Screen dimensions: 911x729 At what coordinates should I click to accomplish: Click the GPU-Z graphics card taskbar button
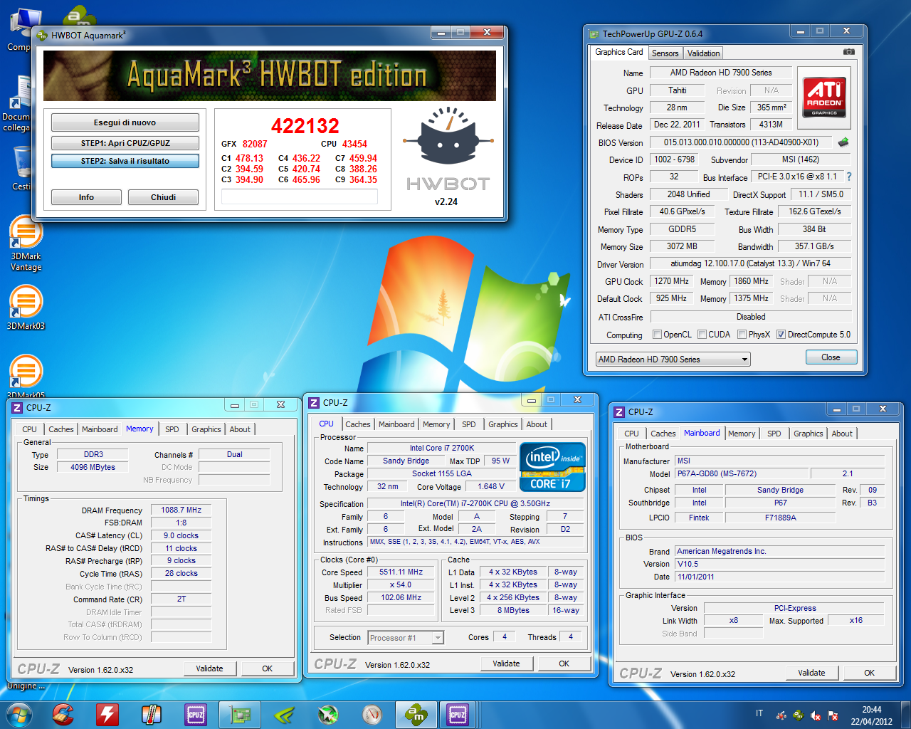(240, 714)
